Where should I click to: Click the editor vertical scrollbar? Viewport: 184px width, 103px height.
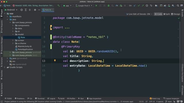180,57
